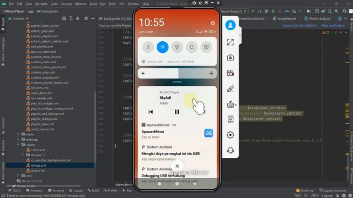The width and height of the screenshot is (353, 198).
Task: Click locate target icon in project panel
Action: point(64,18)
